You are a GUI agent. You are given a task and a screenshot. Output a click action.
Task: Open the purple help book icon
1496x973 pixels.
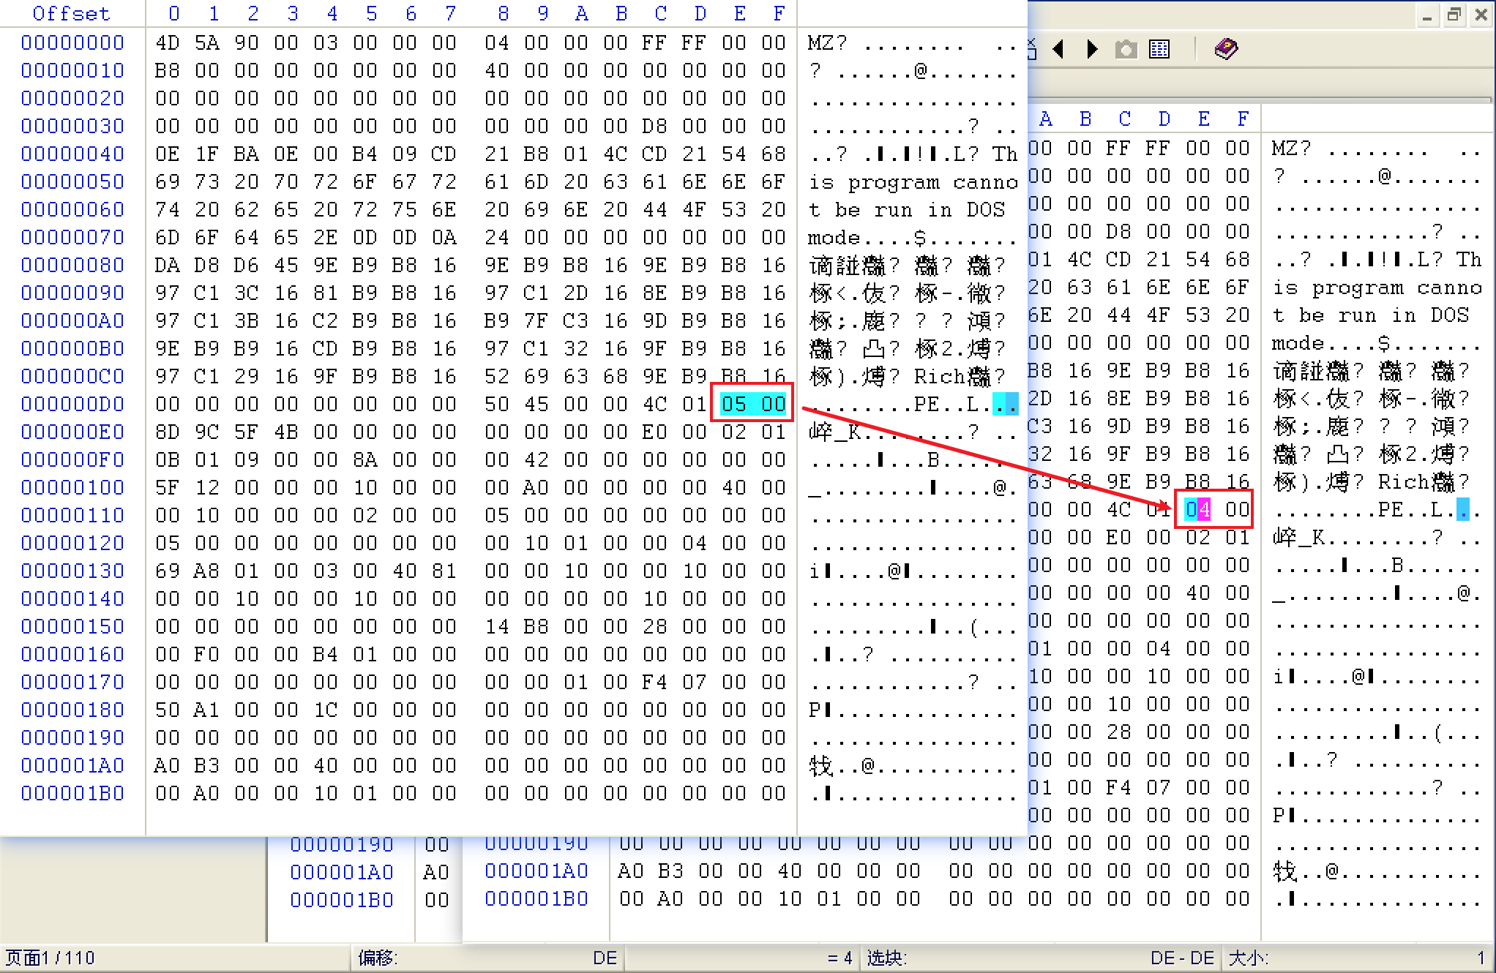point(1226,50)
